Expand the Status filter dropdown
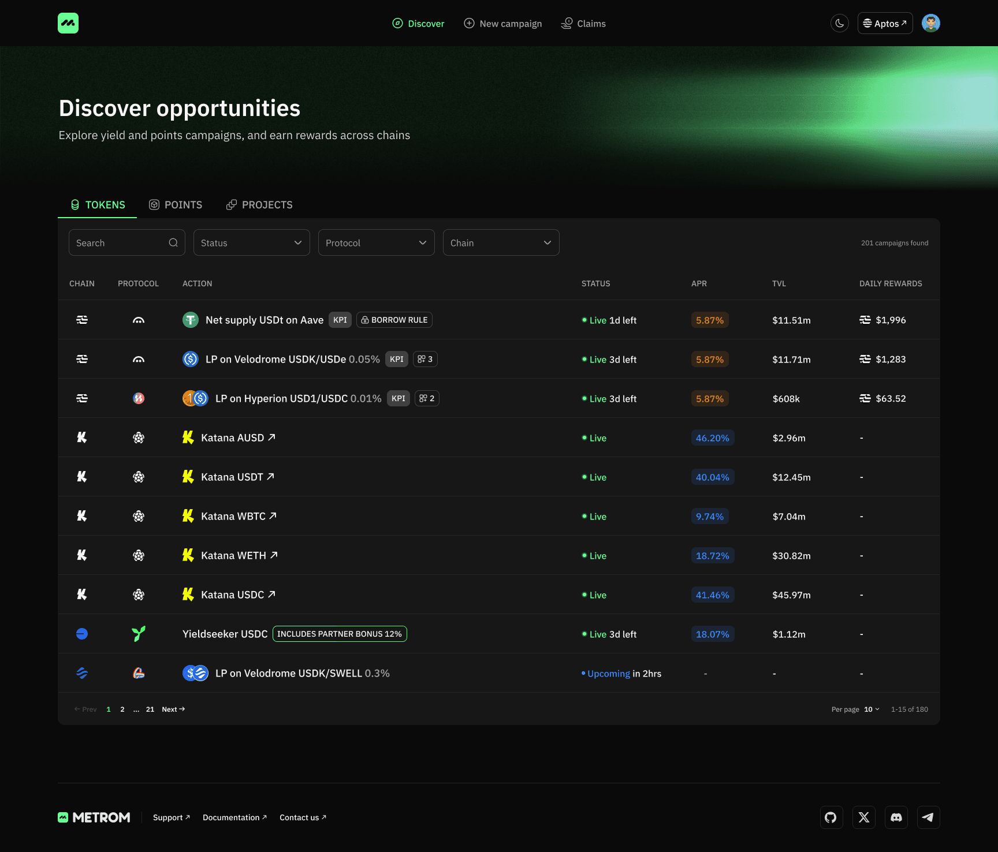Image resolution: width=998 pixels, height=852 pixels. [x=252, y=242]
